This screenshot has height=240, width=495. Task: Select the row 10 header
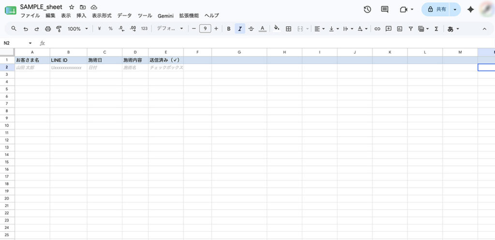(x=7, y=126)
